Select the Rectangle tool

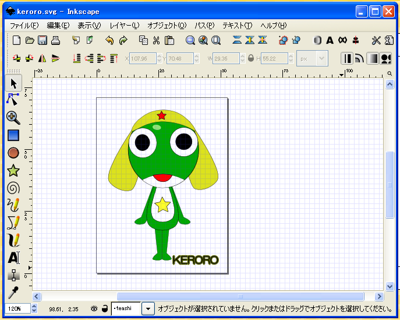[x=13, y=135]
